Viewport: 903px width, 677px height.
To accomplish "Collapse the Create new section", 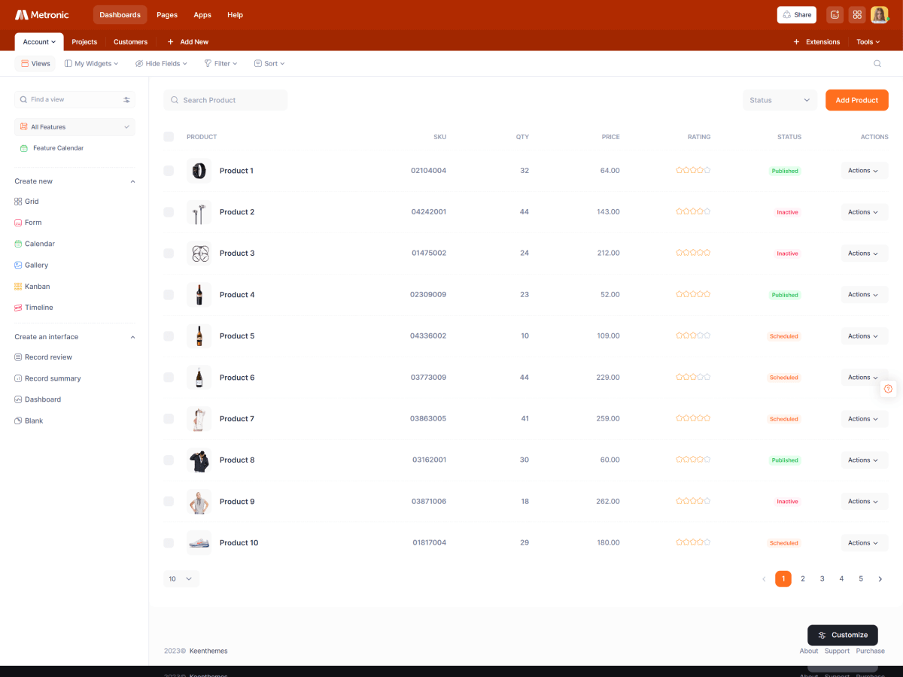I will (x=133, y=181).
